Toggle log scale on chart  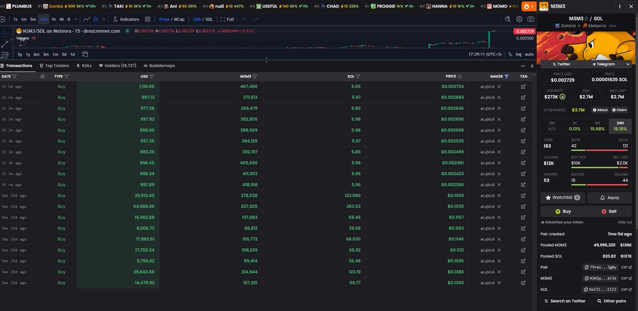pyautogui.click(x=518, y=54)
